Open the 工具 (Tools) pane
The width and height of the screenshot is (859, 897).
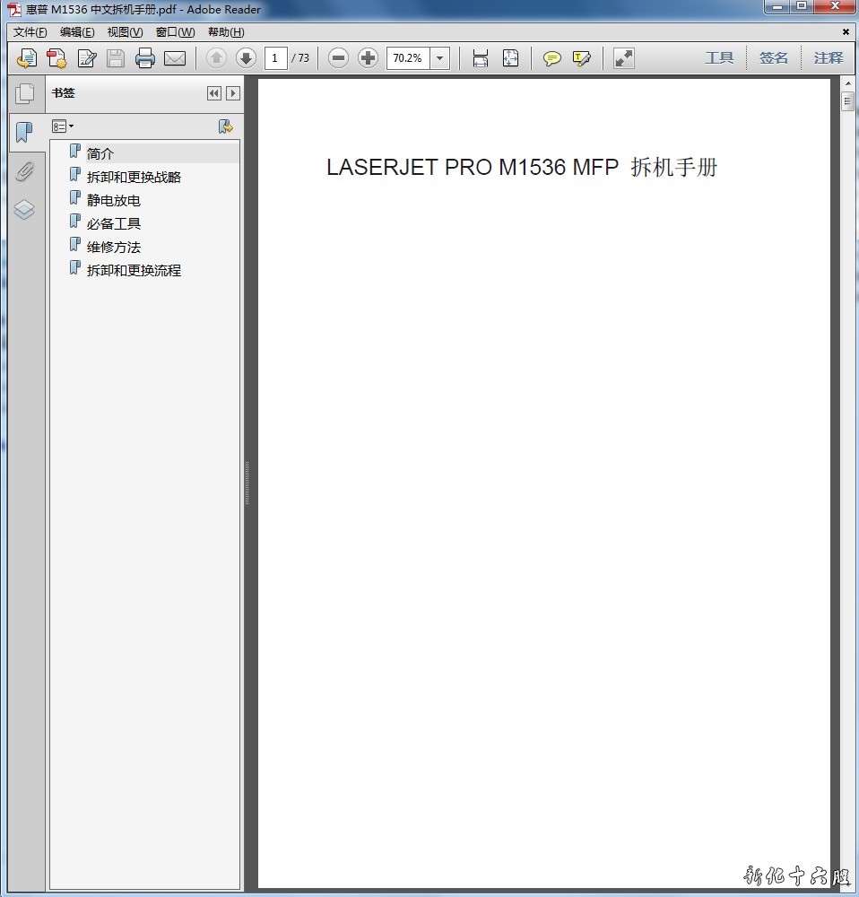click(719, 58)
